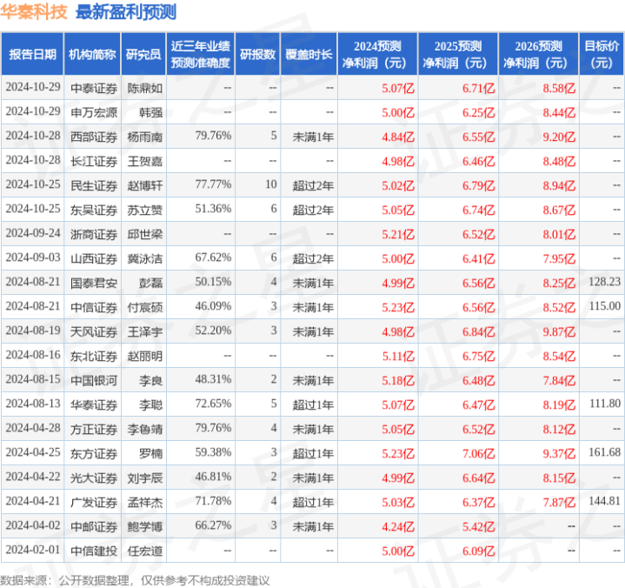This screenshot has height=588, width=625.
Task: Select the 光大证券 institution cell
Action: click(94, 478)
